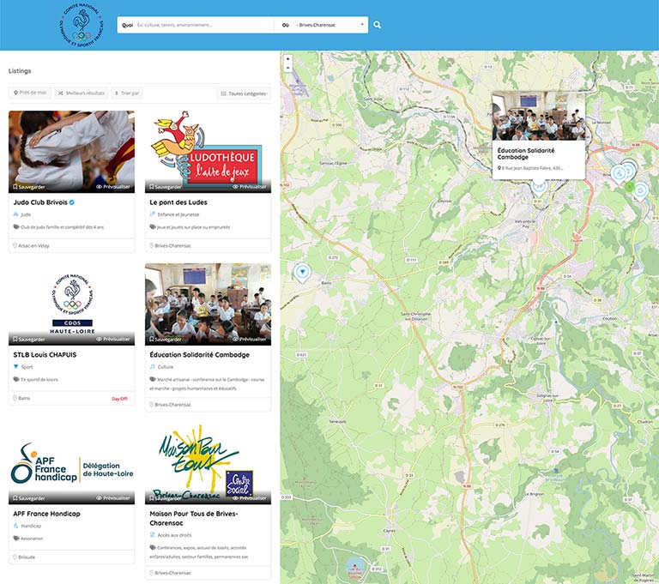659x584 pixels.
Task: Click the Club de judo famille tag text
Action: click(x=62, y=227)
